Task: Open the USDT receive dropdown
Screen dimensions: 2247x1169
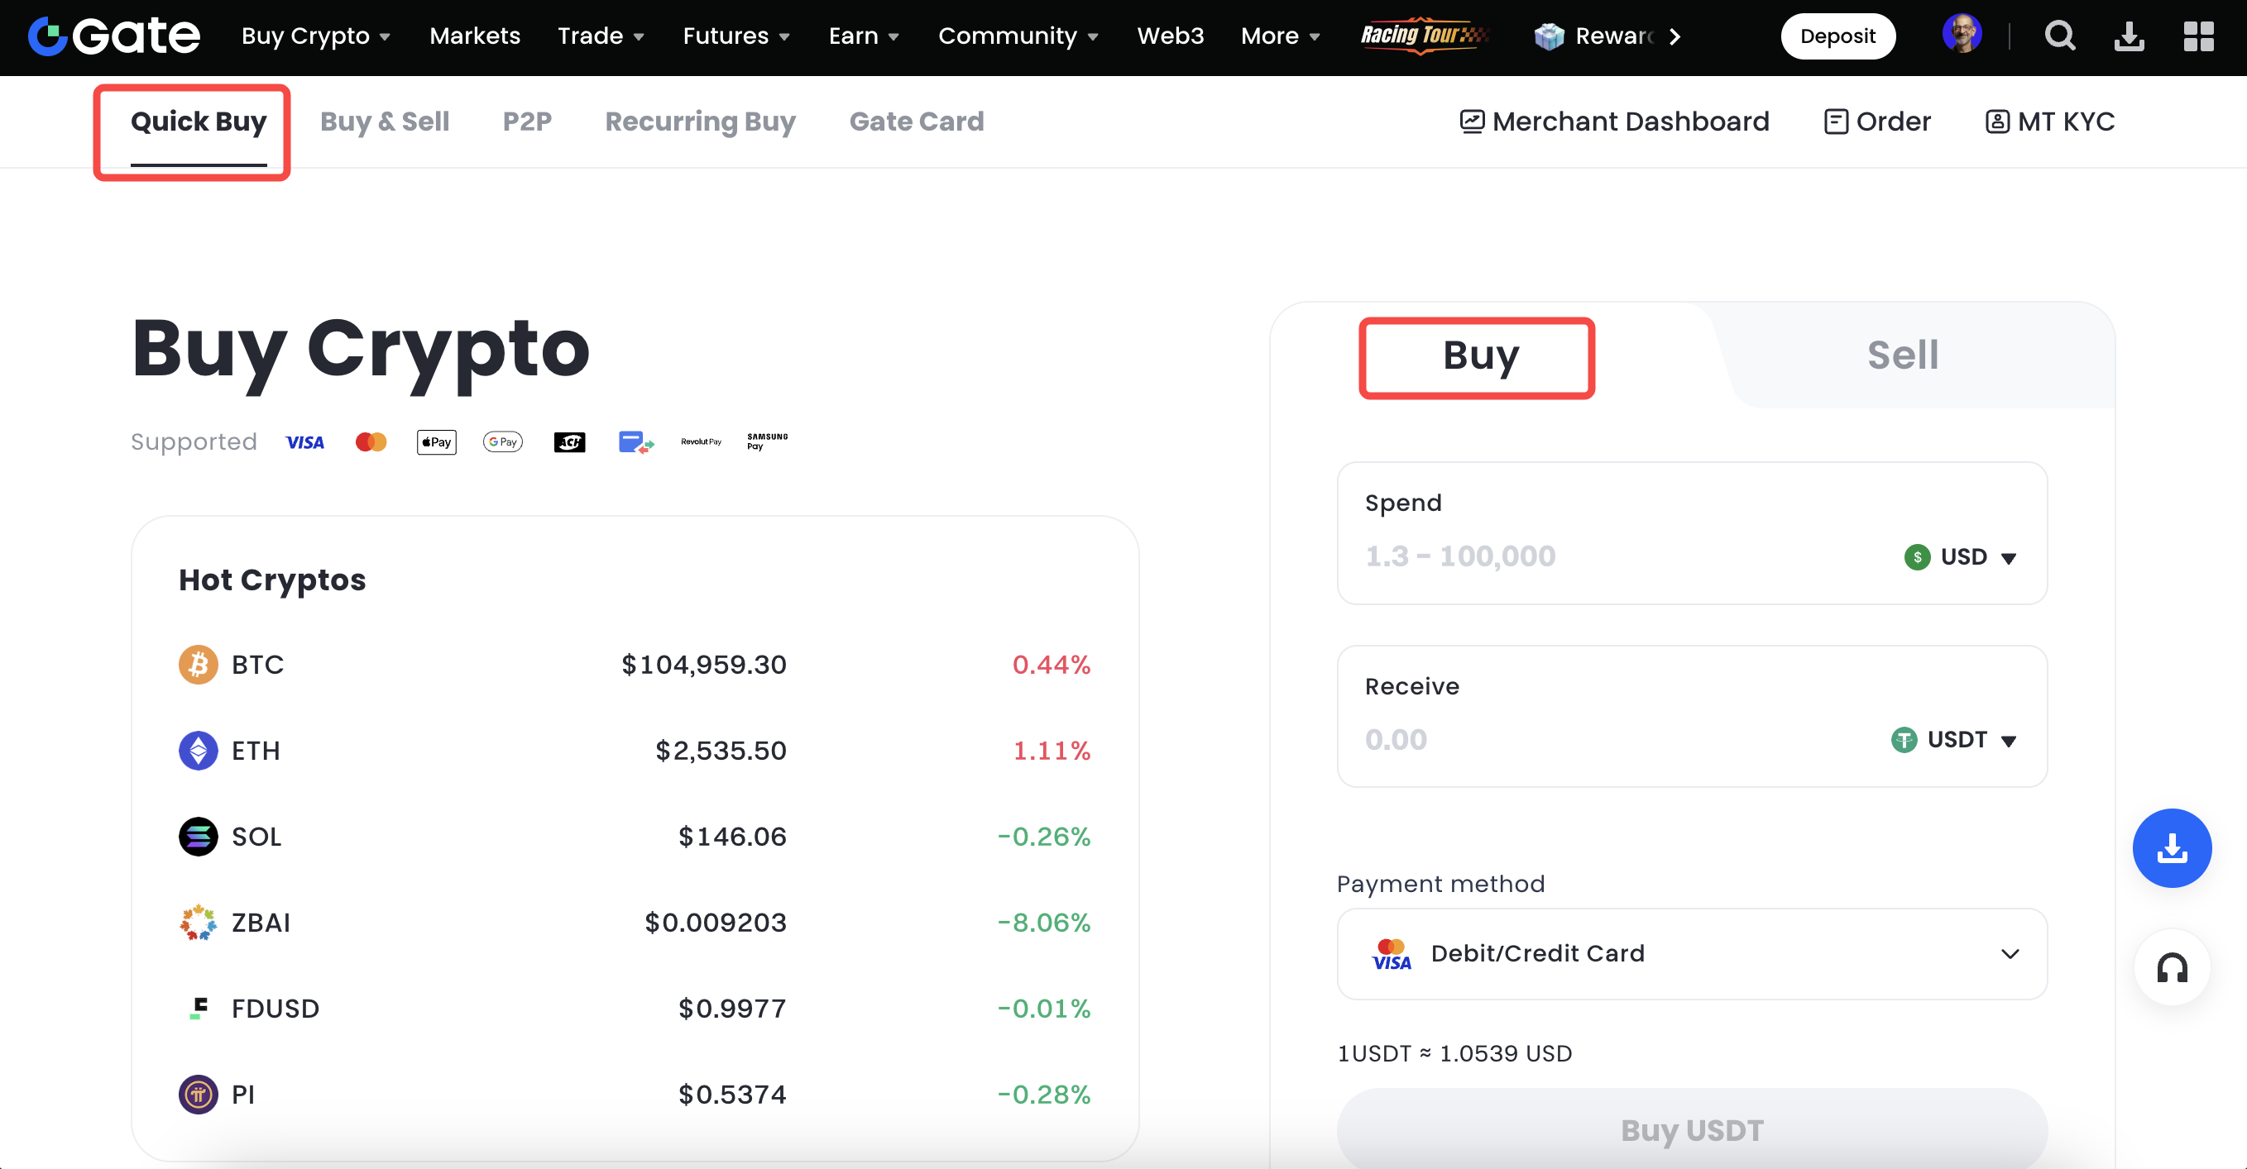Action: (1954, 740)
